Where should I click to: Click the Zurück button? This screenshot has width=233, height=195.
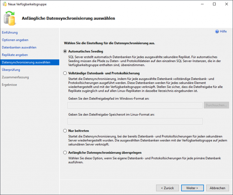[x=167, y=188]
